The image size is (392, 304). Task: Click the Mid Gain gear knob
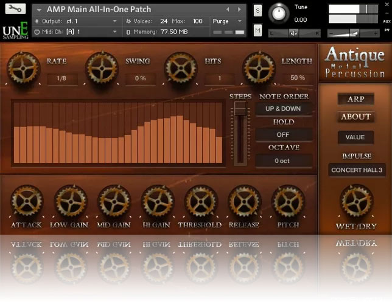(114, 201)
